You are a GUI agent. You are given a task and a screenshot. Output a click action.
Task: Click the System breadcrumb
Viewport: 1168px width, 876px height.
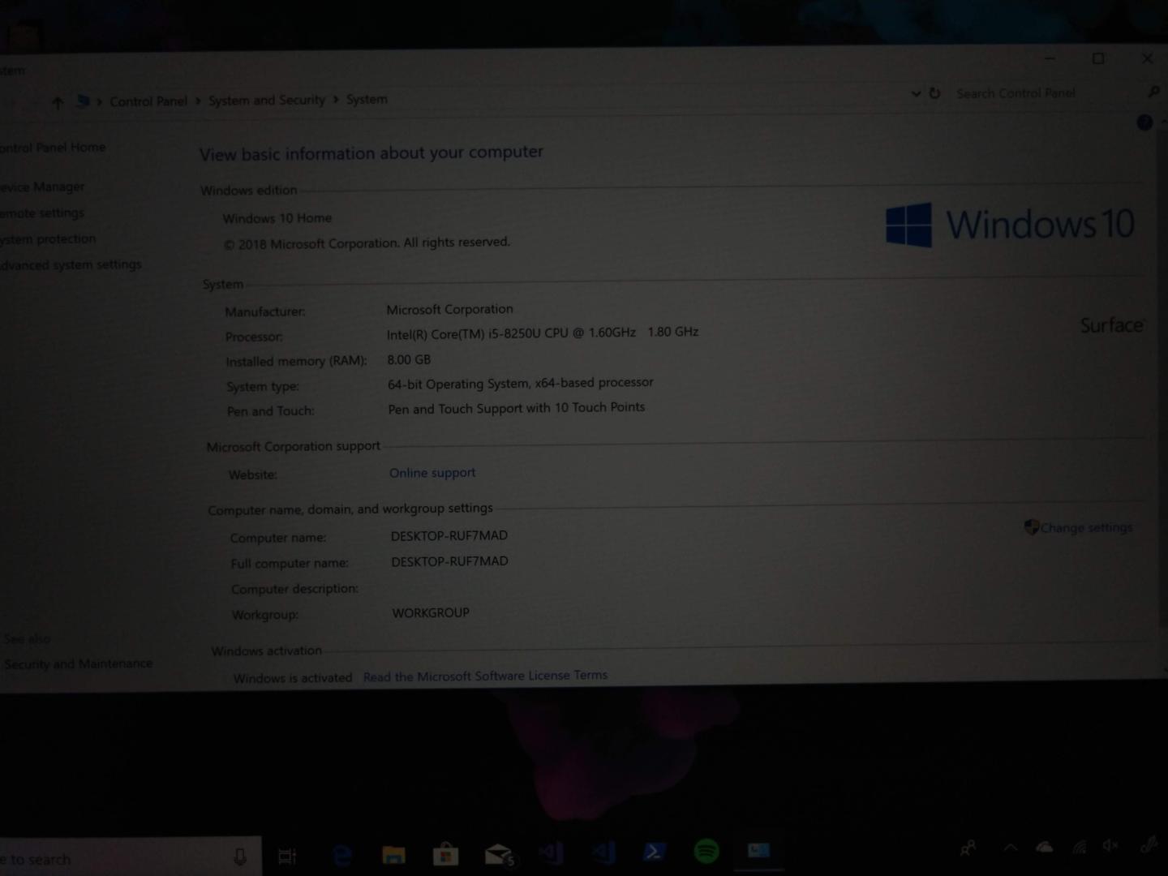pyautogui.click(x=367, y=99)
